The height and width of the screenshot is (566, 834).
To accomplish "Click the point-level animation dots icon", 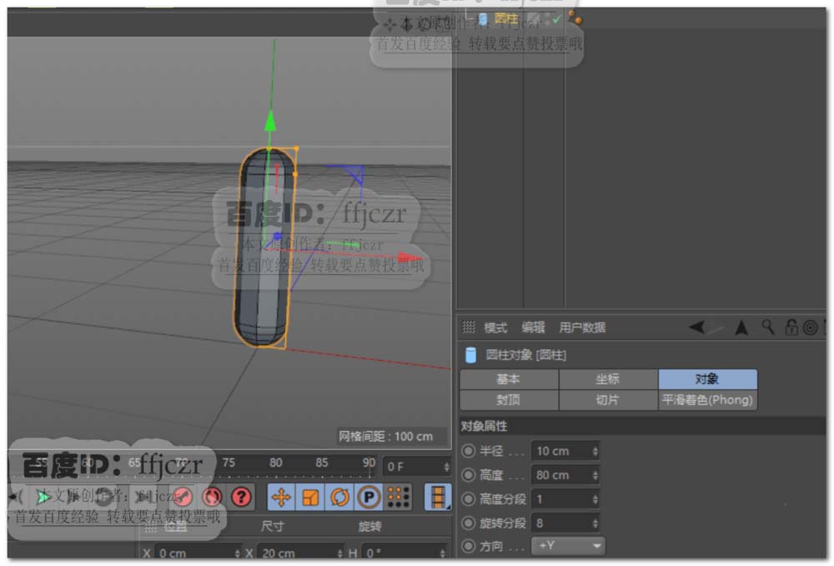I will coord(398,498).
